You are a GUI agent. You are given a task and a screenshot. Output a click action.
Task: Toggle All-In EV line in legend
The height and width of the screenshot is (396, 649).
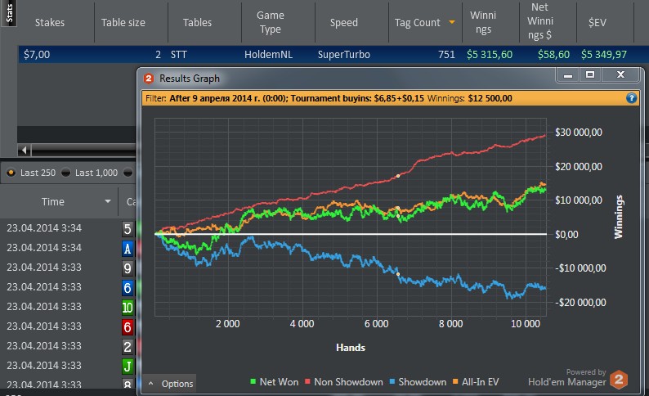click(x=476, y=382)
